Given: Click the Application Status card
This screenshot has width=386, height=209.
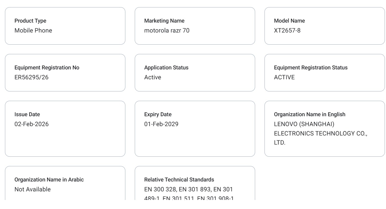Looking at the screenshot, I should click(x=195, y=72).
